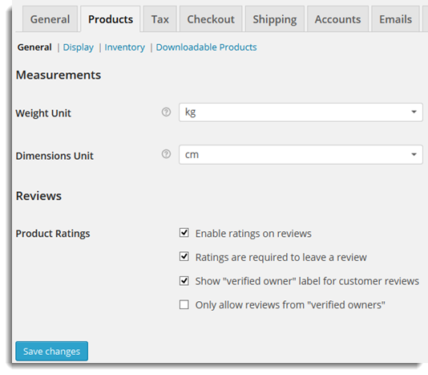The image size is (428, 375).
Task: Enable Only allow reviews from verified owners
Action: (184, 304)
